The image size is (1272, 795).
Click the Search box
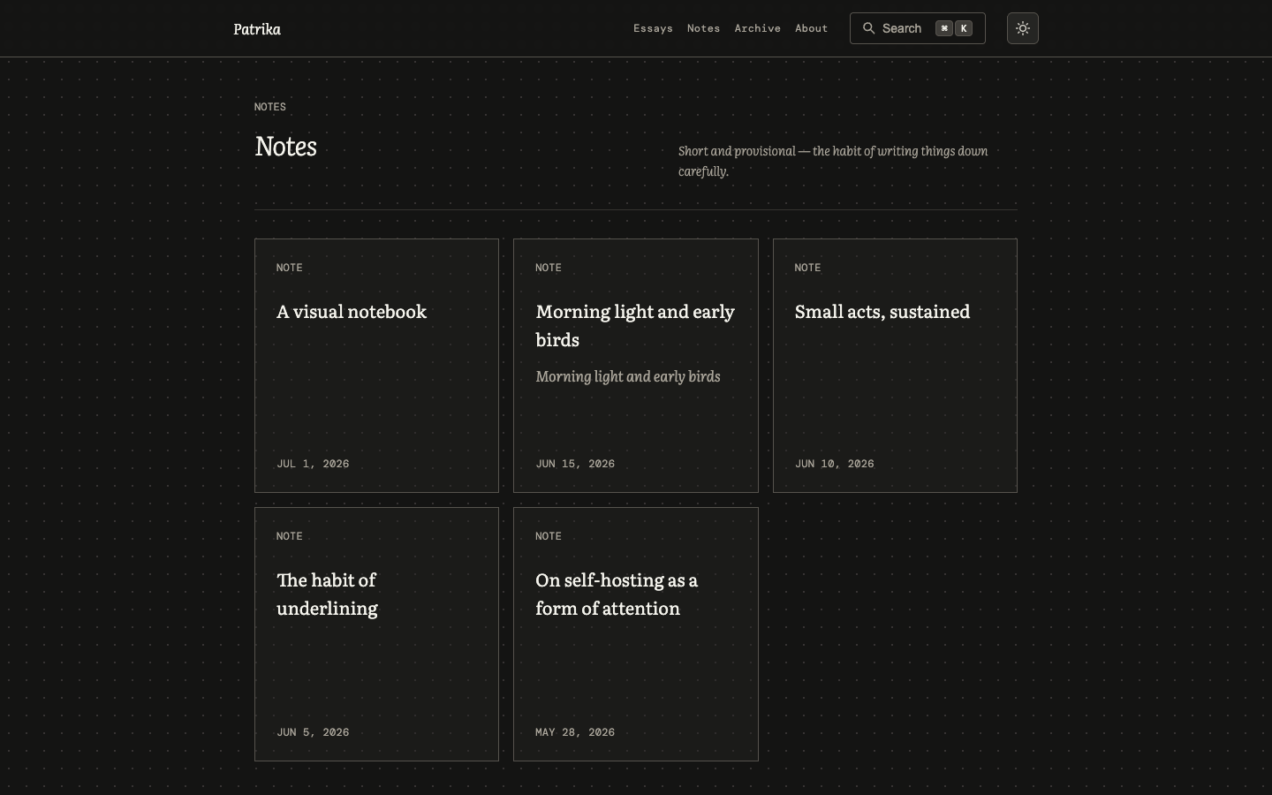pos(917,28)
